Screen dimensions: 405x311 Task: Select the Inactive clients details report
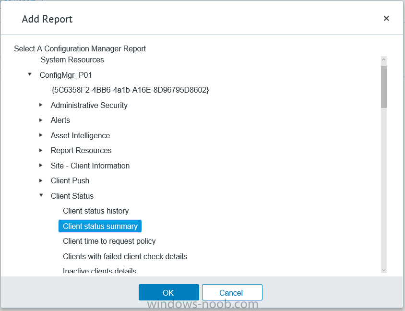click(x=99, y=271)
